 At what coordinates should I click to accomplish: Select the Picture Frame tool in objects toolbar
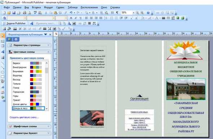click(3, 57)
